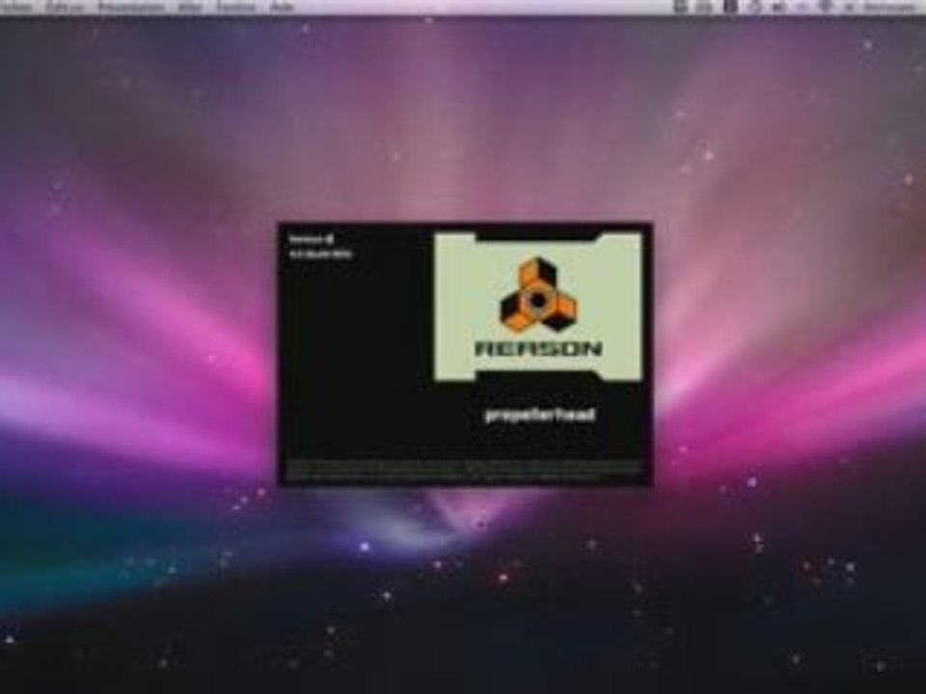Image resolution: width=926 pixels, height=694 pixels.
Task: Click the version text in the splash screen
Action: 320,246
